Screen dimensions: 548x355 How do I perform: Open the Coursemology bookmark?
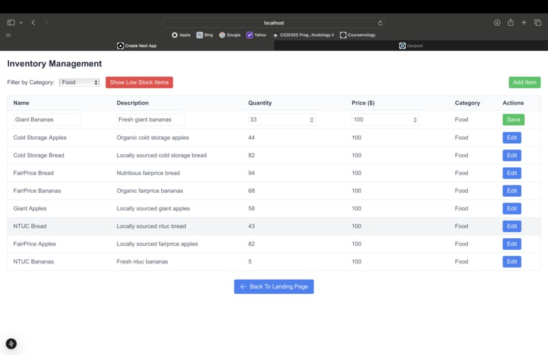(358, 35)
